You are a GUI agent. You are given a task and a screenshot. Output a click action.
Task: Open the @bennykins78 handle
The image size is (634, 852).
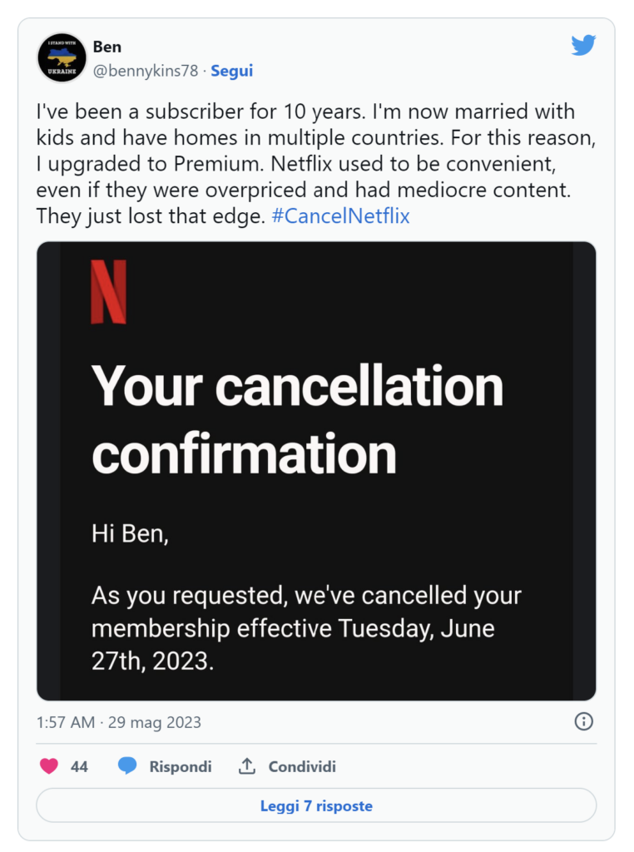click(x=146, y=71)
